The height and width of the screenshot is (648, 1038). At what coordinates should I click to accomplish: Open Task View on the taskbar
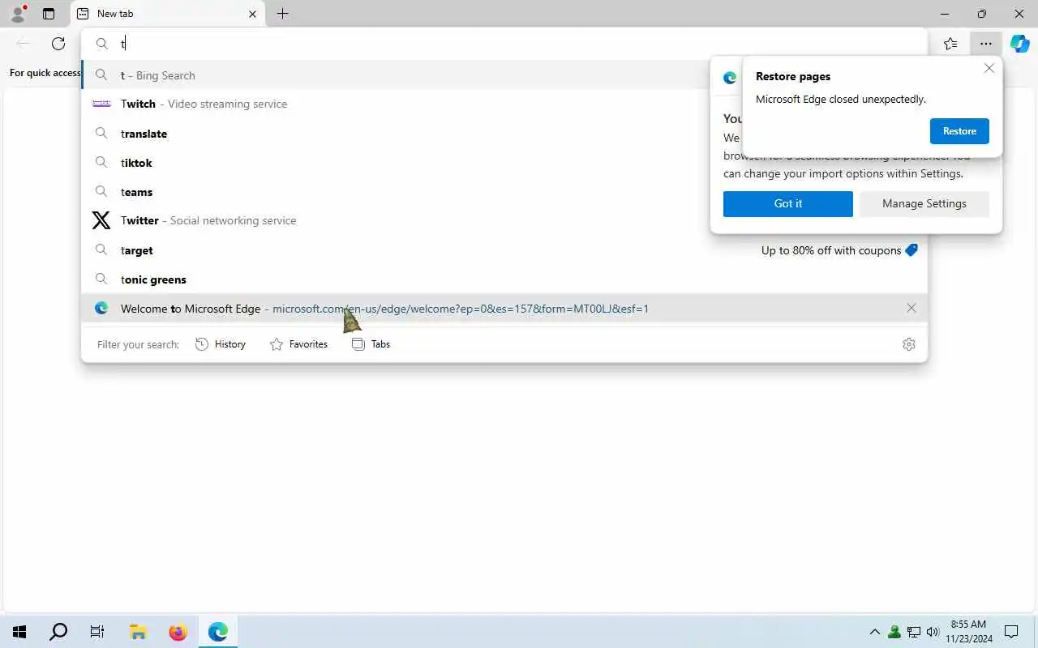point(97,632)
